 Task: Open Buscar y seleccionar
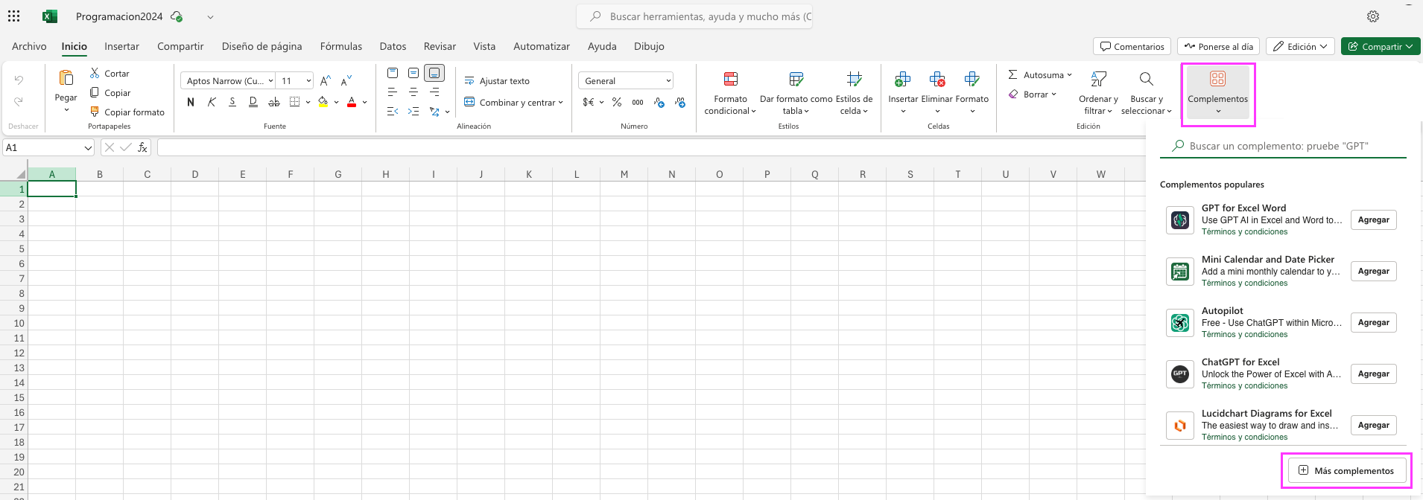tap(1146, 92)
